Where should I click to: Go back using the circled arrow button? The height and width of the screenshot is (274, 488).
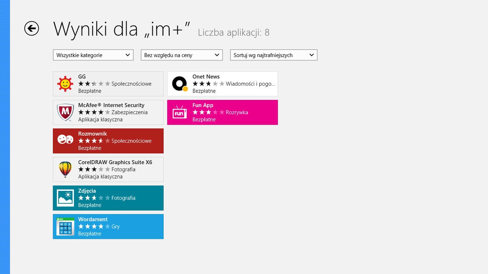(31, 29)
